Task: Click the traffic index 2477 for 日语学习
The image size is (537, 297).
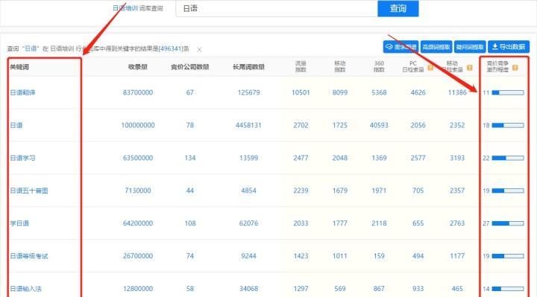Action: coord(301,158)
